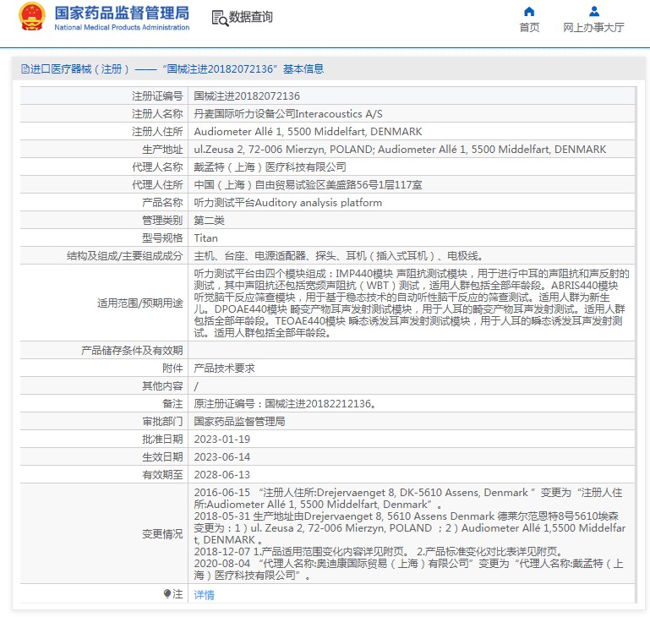Click the 审批部门 row label

pos(162,422)
